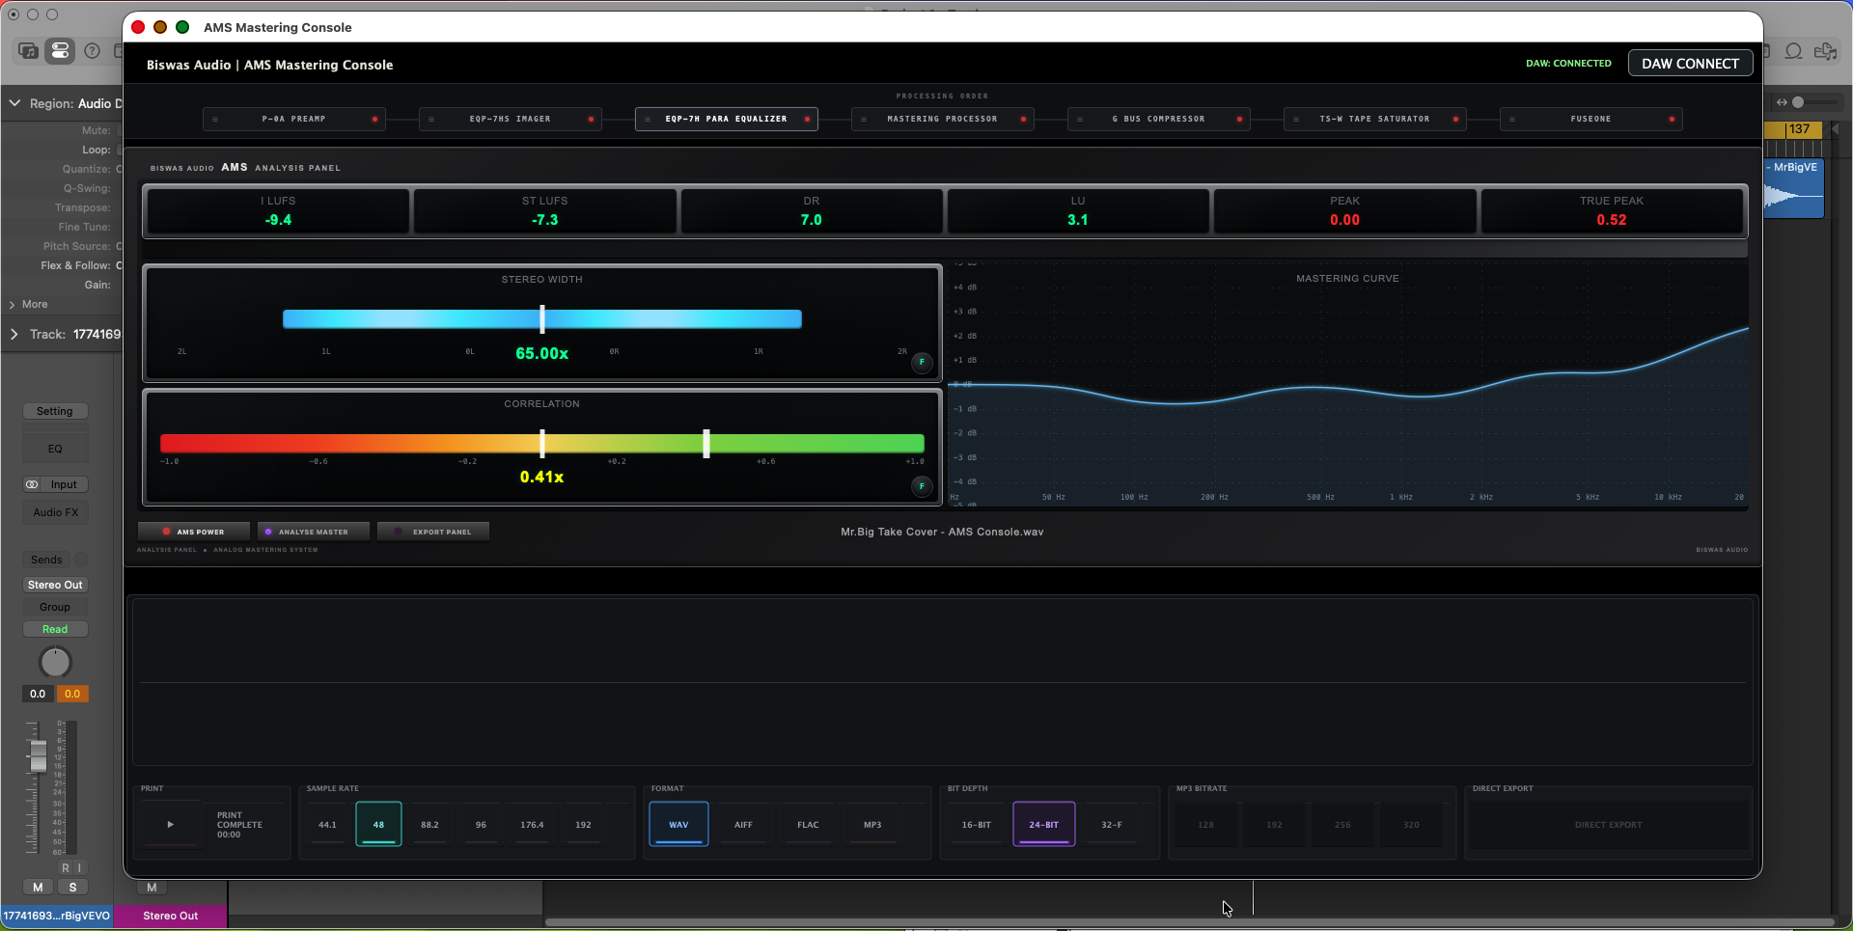Click the Play icon in the Print section
1853x931 pixels.
pos(170,825)
